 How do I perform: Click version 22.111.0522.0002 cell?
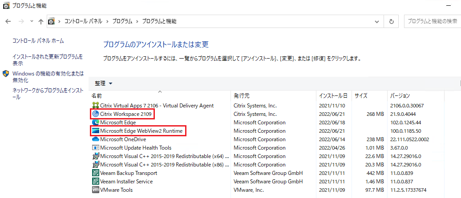[409, 139]
